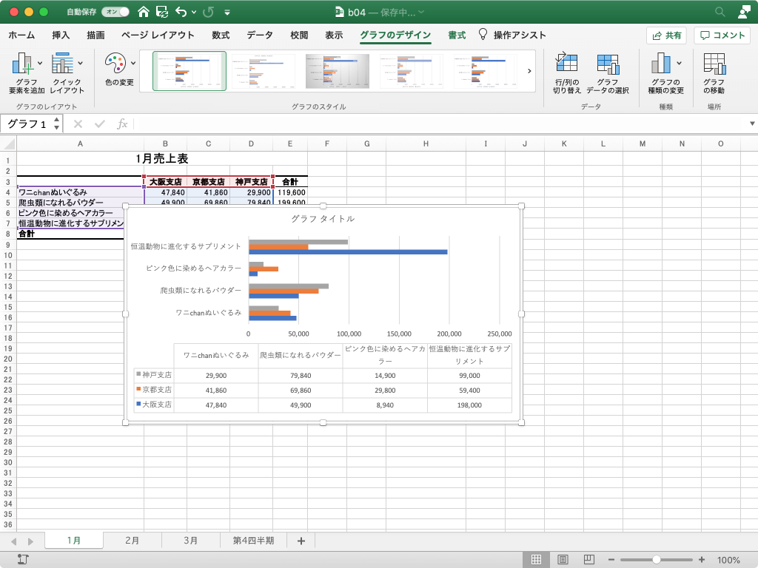Image resolution: width=758 pixels, height=568 pixels.
Task: Expand chart styles gallery arrow
Action: 529,71
